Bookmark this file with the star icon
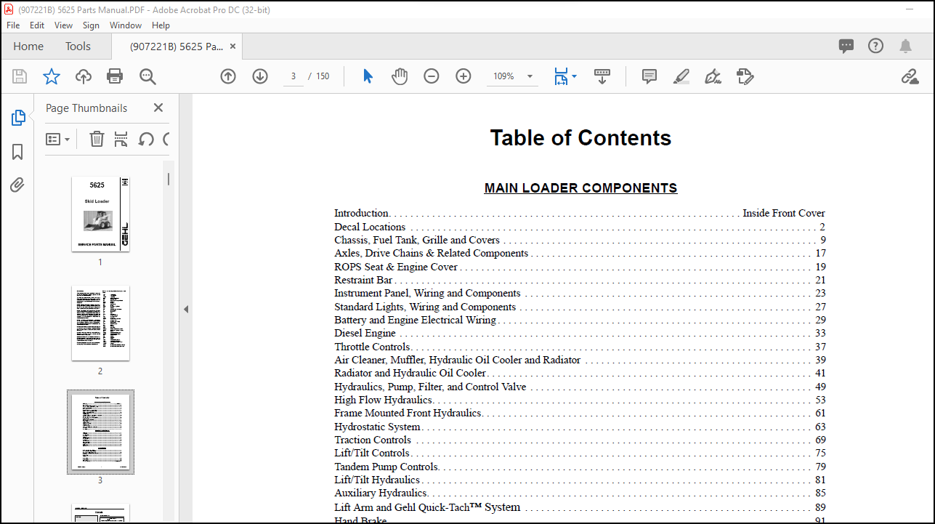This screenshot has width=935, height=524. point(52,76)
